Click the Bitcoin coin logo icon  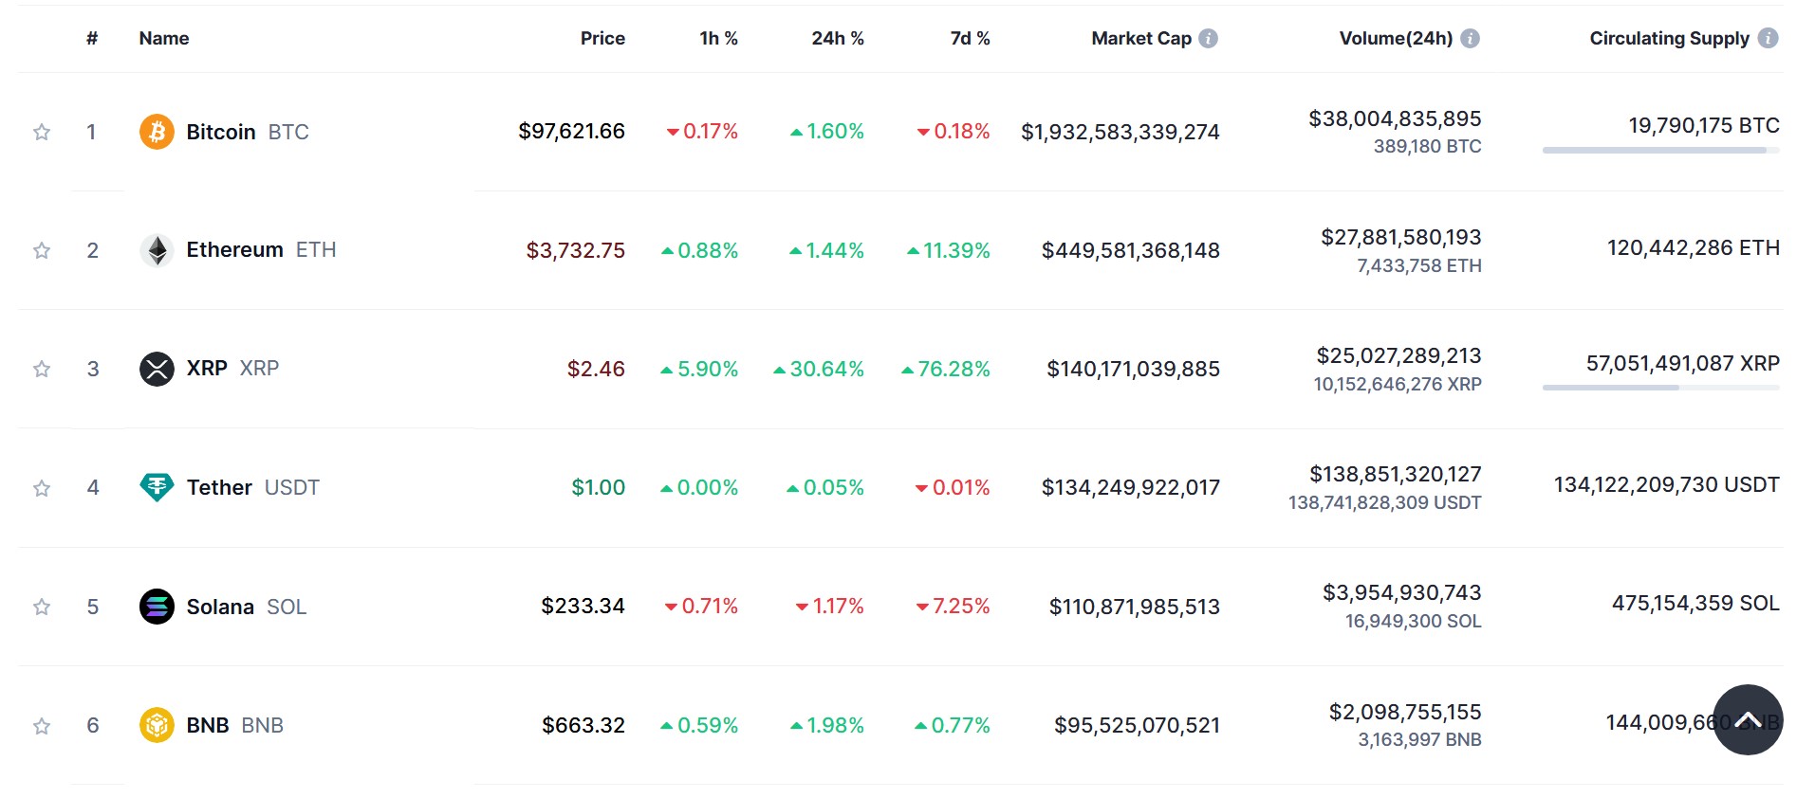click(157, 132)
